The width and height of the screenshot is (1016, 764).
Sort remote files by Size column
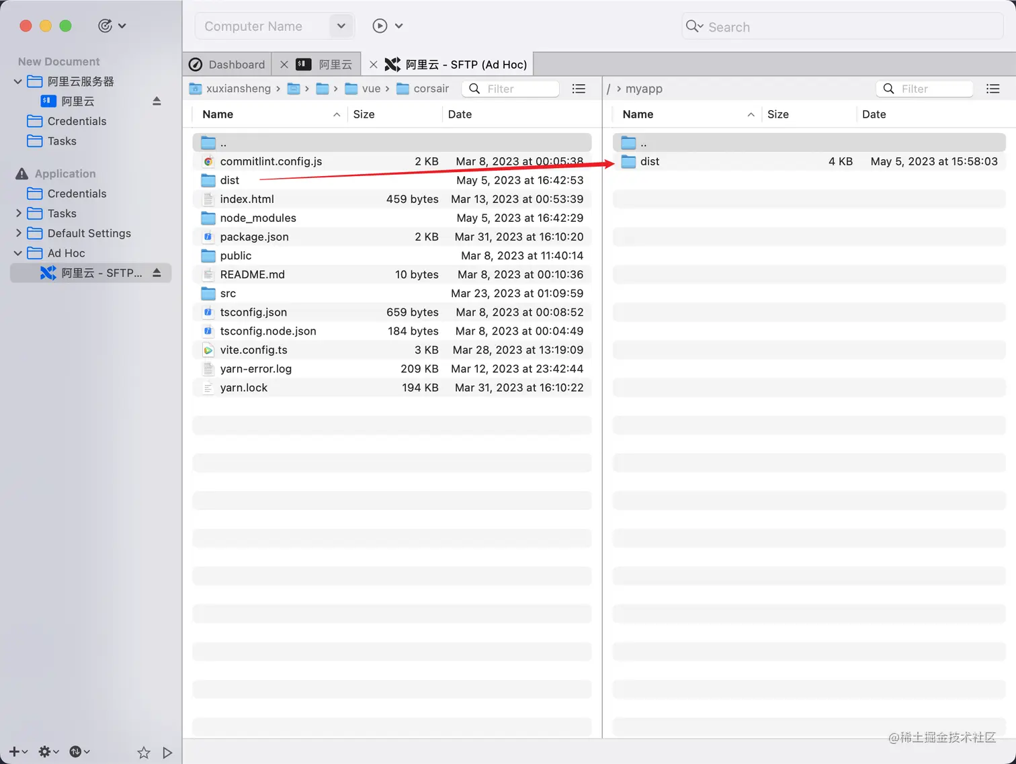pyautogui.click(x=809, y=114)
